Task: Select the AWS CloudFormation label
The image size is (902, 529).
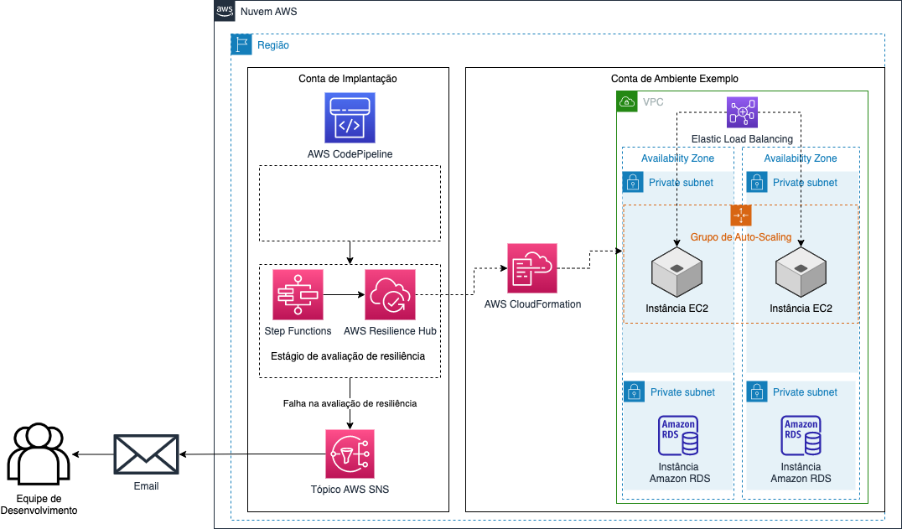Action: [x=532, y=304]
